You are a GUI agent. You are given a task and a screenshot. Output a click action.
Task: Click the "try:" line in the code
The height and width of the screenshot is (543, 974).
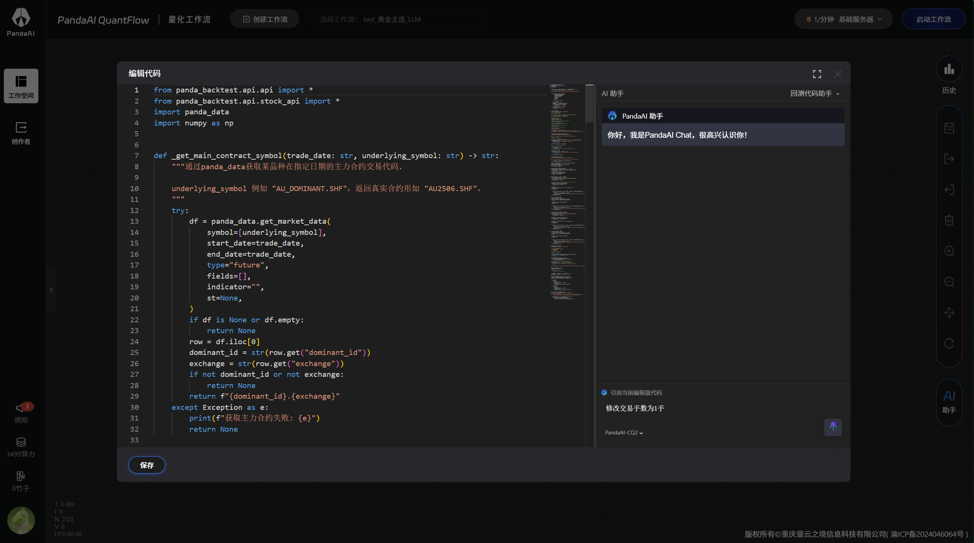point(180,211)
